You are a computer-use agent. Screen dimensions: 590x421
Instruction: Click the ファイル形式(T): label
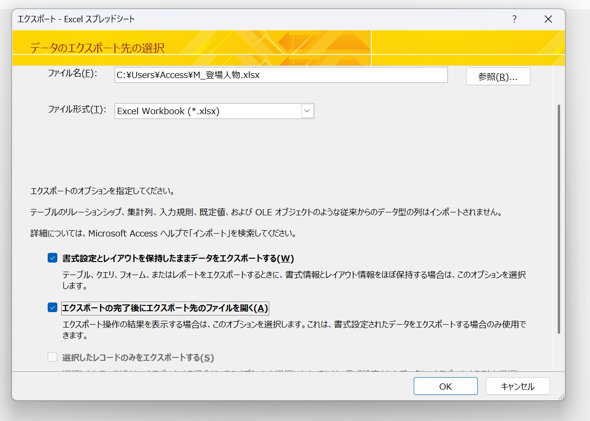(76, 109)
